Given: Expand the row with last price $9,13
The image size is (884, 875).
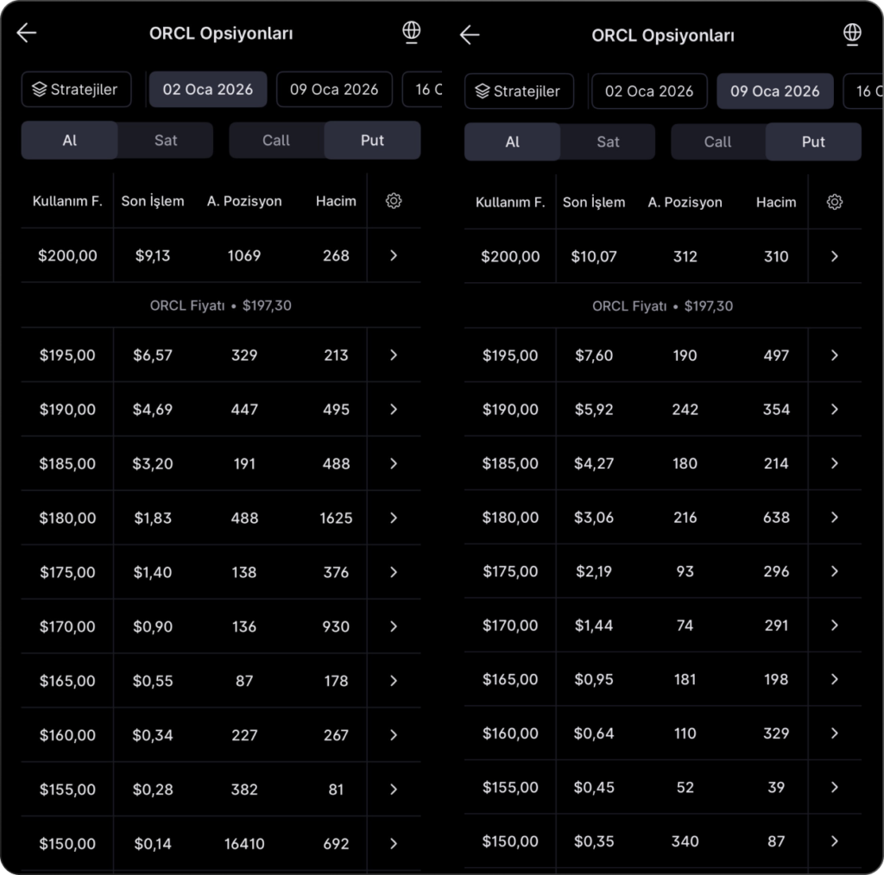Looking at the screenshot, I should tap(394, 255).
